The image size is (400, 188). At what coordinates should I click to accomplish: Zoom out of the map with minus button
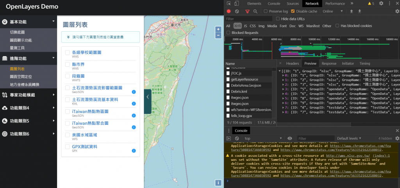[x=218, y=35]
